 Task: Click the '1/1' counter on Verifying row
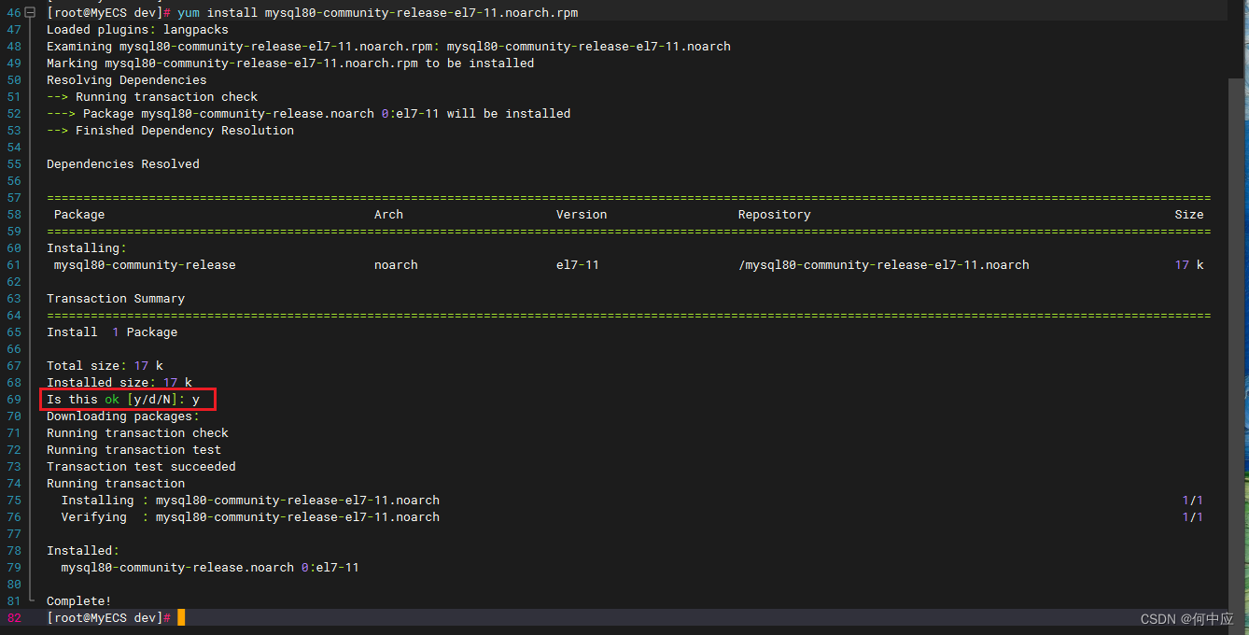pyautogui.click(x=1193, y=517)
